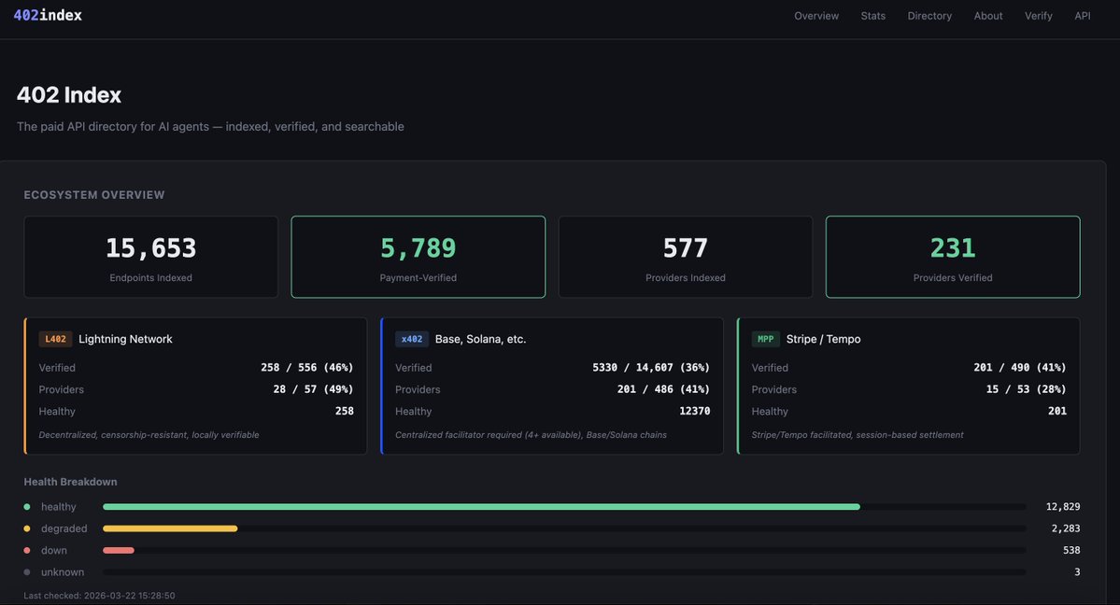Screen dimensions: 1120x605
Task: Click the 538 down total
Action: tap(1071, 551)
